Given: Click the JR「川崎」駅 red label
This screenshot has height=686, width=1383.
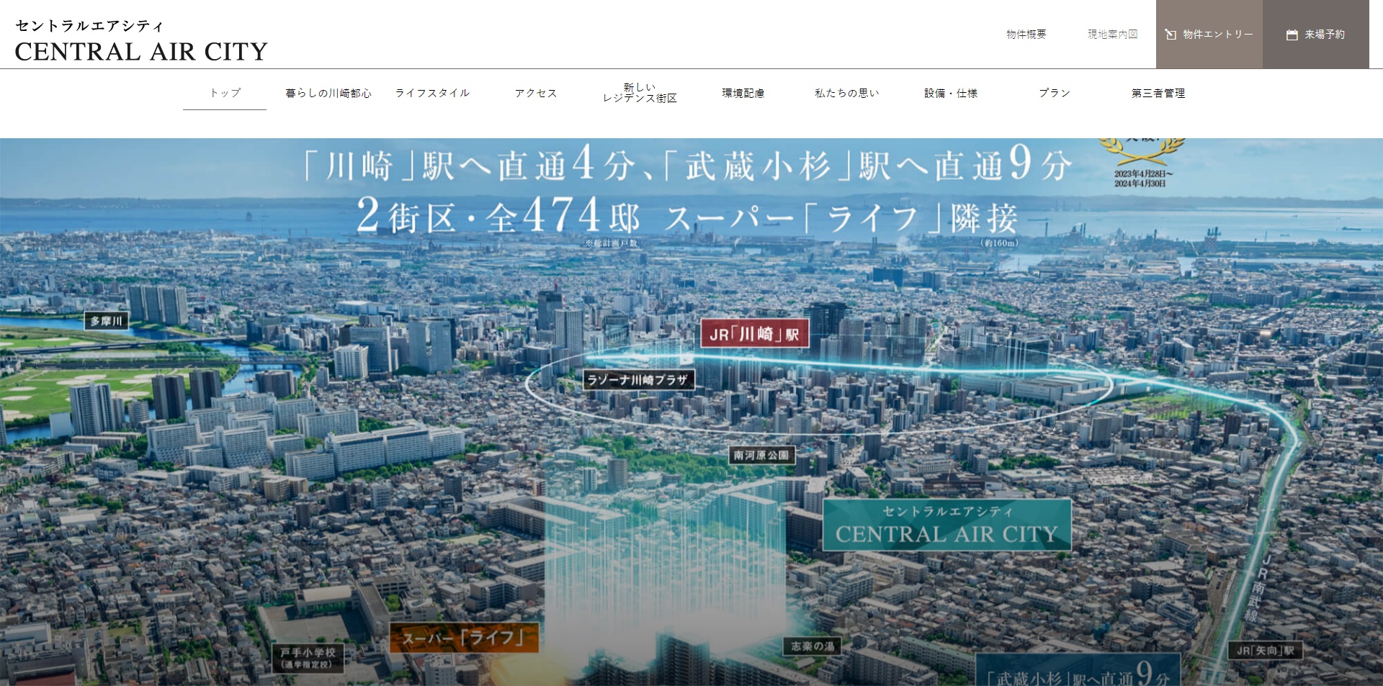Looking at the screenshot, I should [x=755, y=334].
